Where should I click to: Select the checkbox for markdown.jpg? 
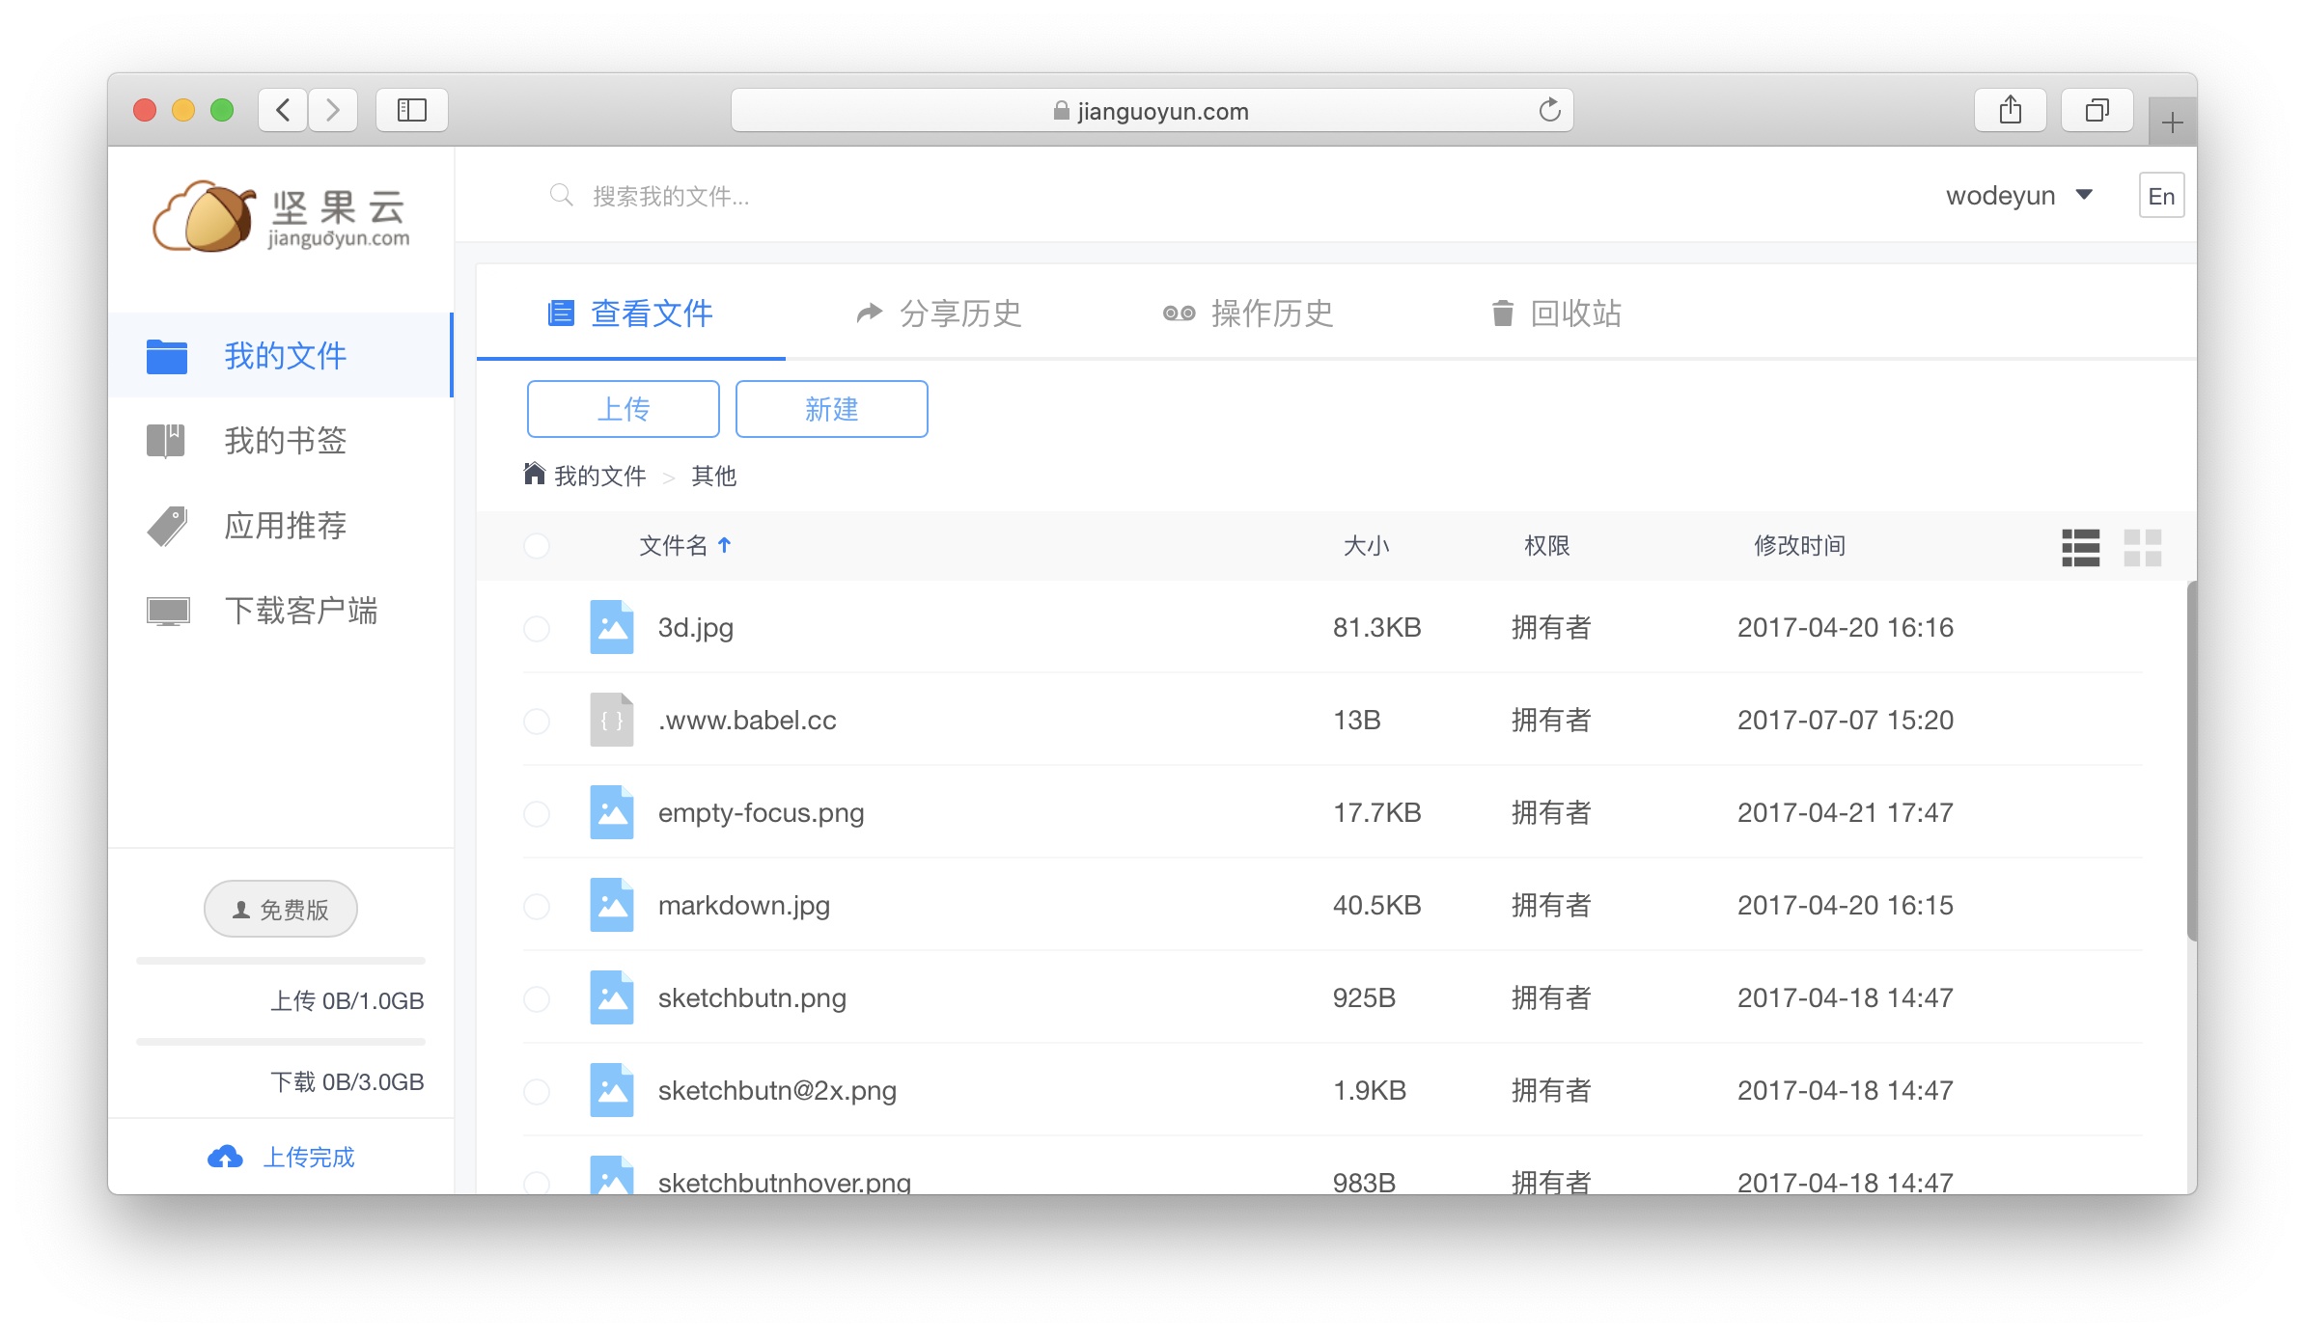pyautogui.click(x=537, y=907)
